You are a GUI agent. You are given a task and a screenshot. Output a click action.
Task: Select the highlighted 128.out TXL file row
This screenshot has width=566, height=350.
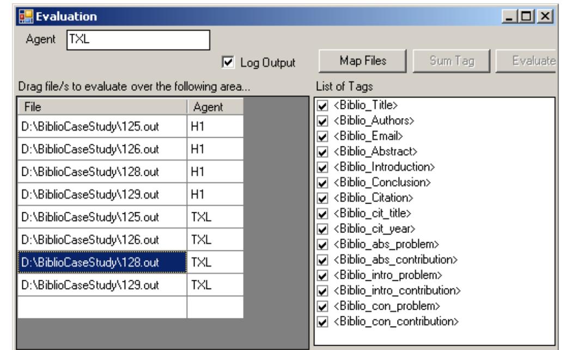101,263
